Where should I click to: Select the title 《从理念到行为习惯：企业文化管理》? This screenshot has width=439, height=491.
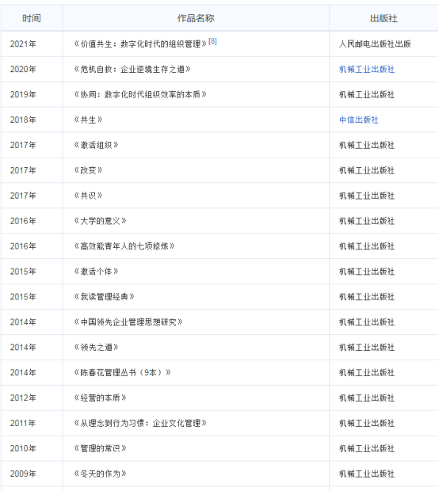(x=140, y=423)
